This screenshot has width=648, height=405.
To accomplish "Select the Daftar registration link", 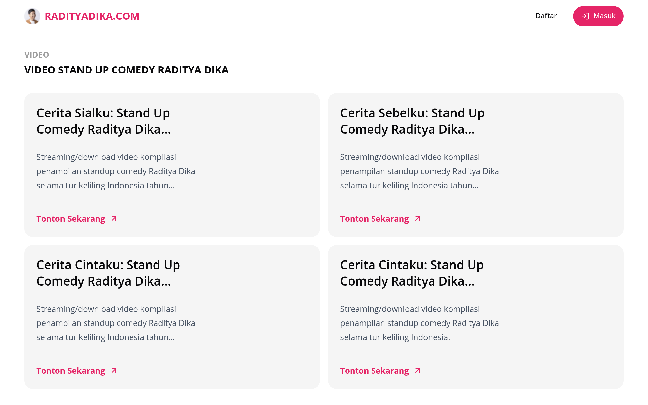I will [x=546, y=16].
